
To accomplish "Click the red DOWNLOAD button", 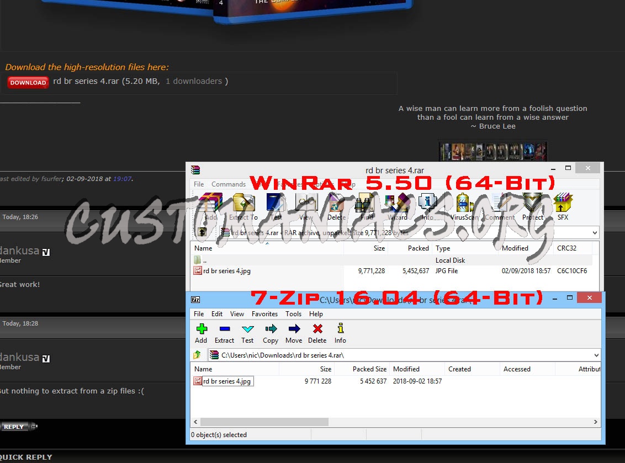I will 28,82.
